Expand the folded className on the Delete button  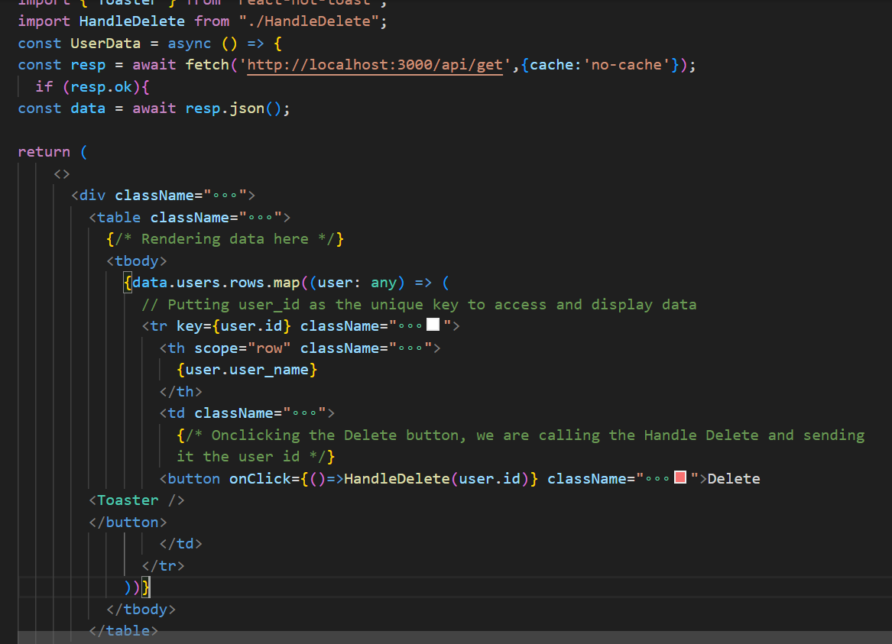659,477
